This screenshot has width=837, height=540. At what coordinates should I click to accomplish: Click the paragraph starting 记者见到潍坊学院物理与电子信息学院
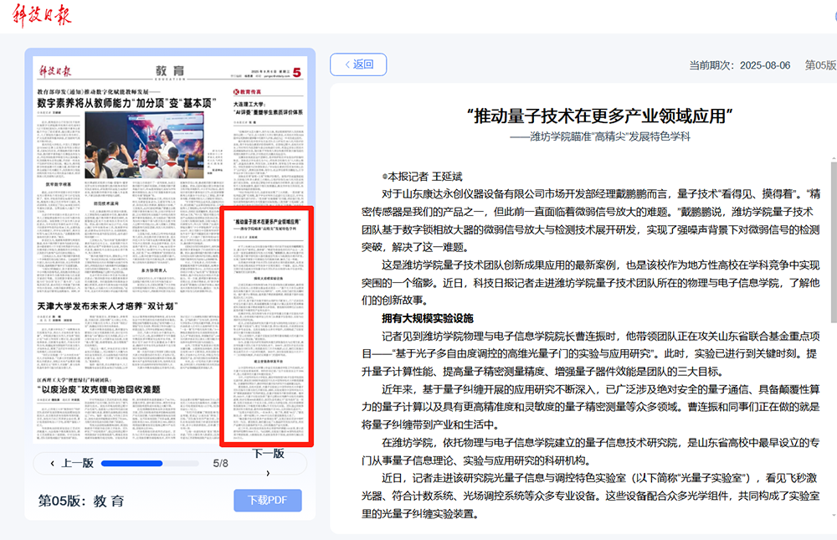[x=591, y=353]
